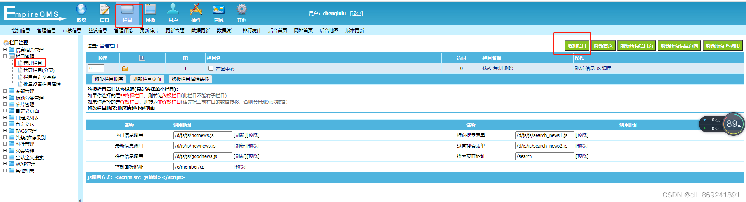The height and width of the screenshot is (202, 746).
Task: Click the 顺序 input for 产品中心
Action: (x=96, y=68)
